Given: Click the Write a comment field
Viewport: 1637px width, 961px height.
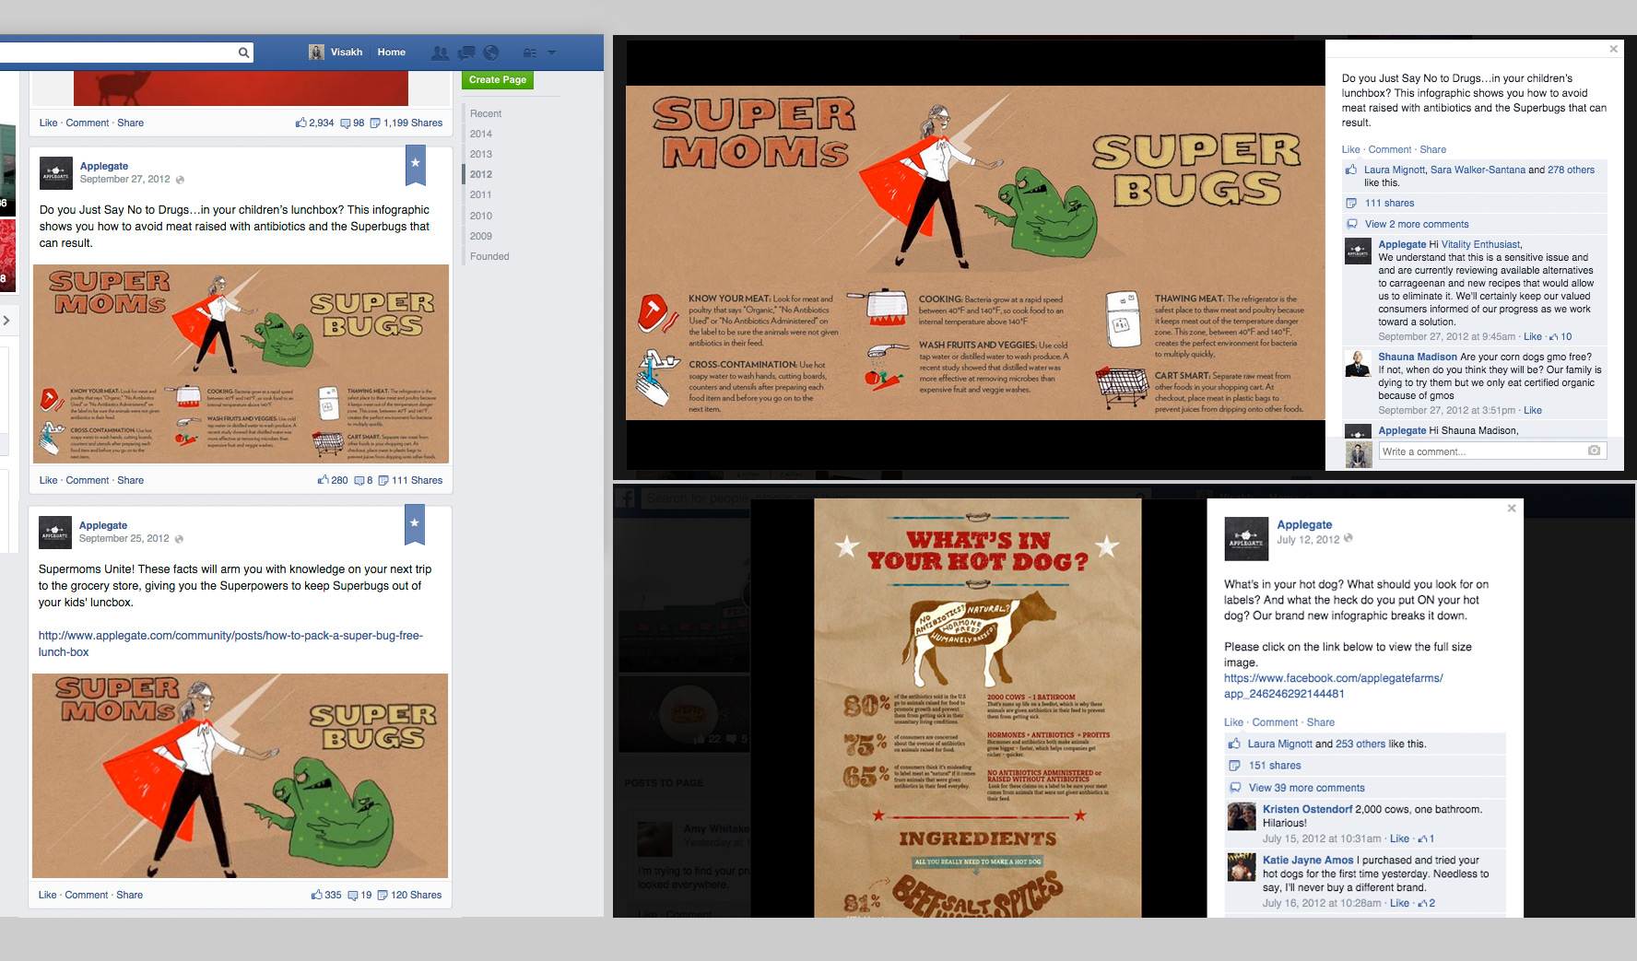Looking at the screenshot, I should [1480, 451].
